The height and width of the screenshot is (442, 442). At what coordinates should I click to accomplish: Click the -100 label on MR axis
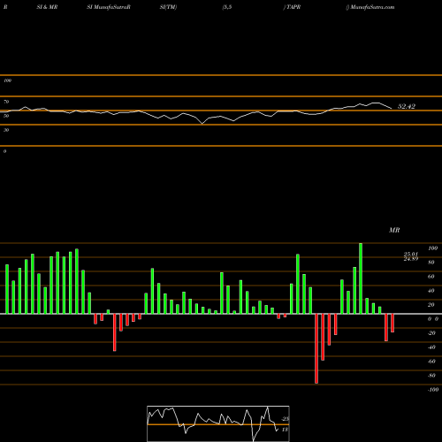433,390
